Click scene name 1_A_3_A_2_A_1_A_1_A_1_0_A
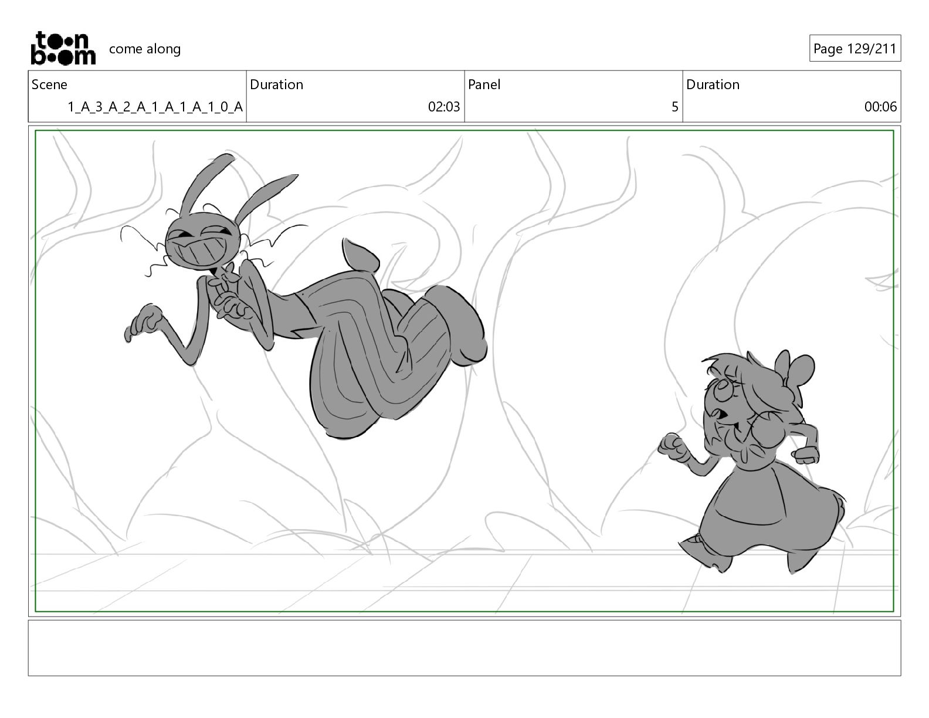The width and height of the screenshot is (929, 718). point(155,107)
